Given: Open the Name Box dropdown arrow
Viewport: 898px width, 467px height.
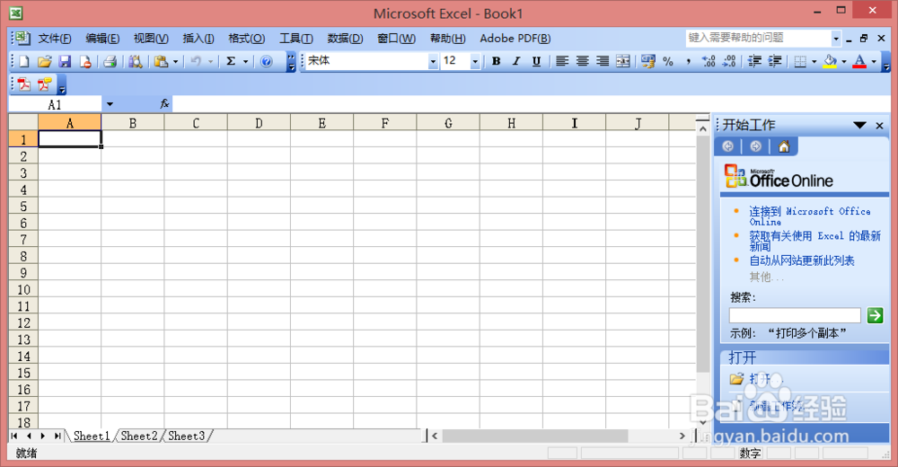Looking at the screenshot, I should 110,104.
